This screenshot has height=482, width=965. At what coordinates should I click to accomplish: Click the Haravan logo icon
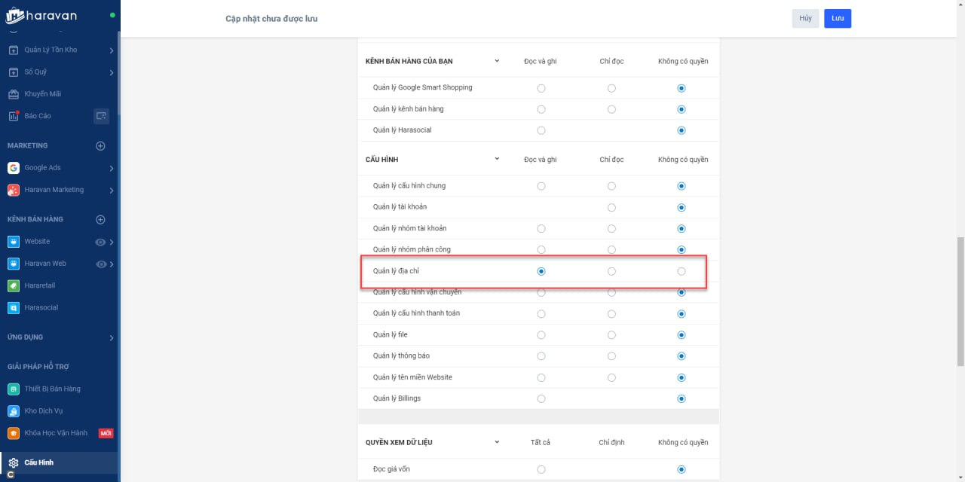coord(15,16)
